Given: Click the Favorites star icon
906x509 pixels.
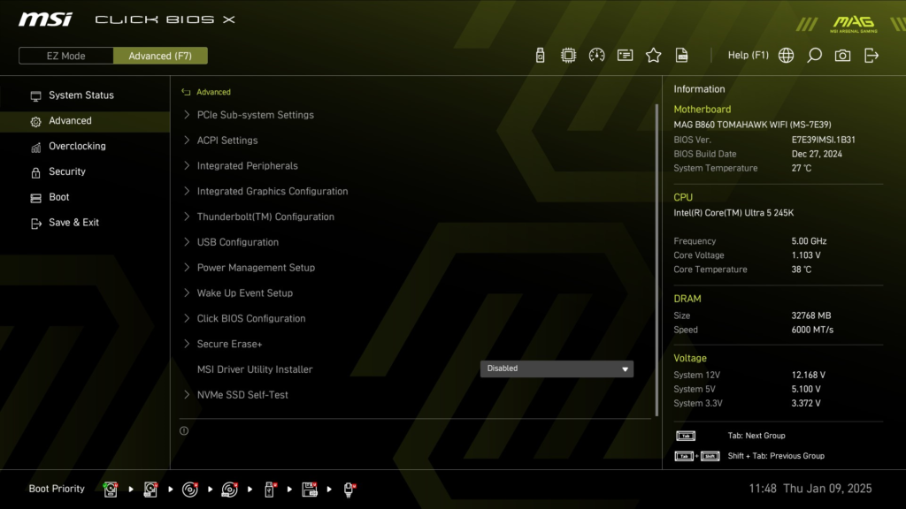Looking at the screenshot, I should (653, 55).
